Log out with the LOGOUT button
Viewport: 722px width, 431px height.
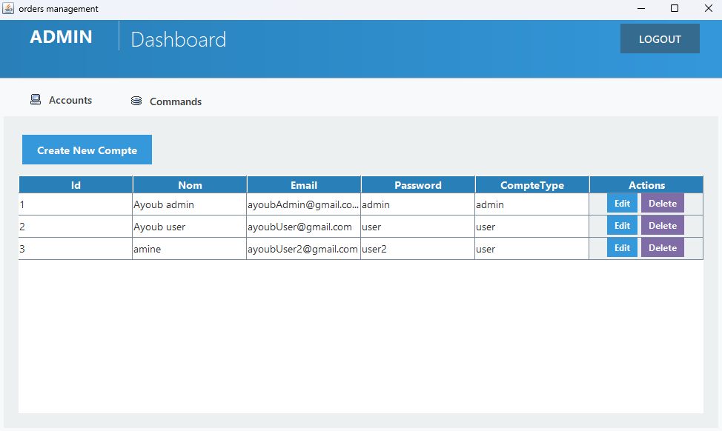(660, 39)
